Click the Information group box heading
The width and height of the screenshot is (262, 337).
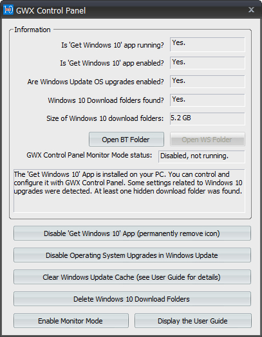[32, 30]
